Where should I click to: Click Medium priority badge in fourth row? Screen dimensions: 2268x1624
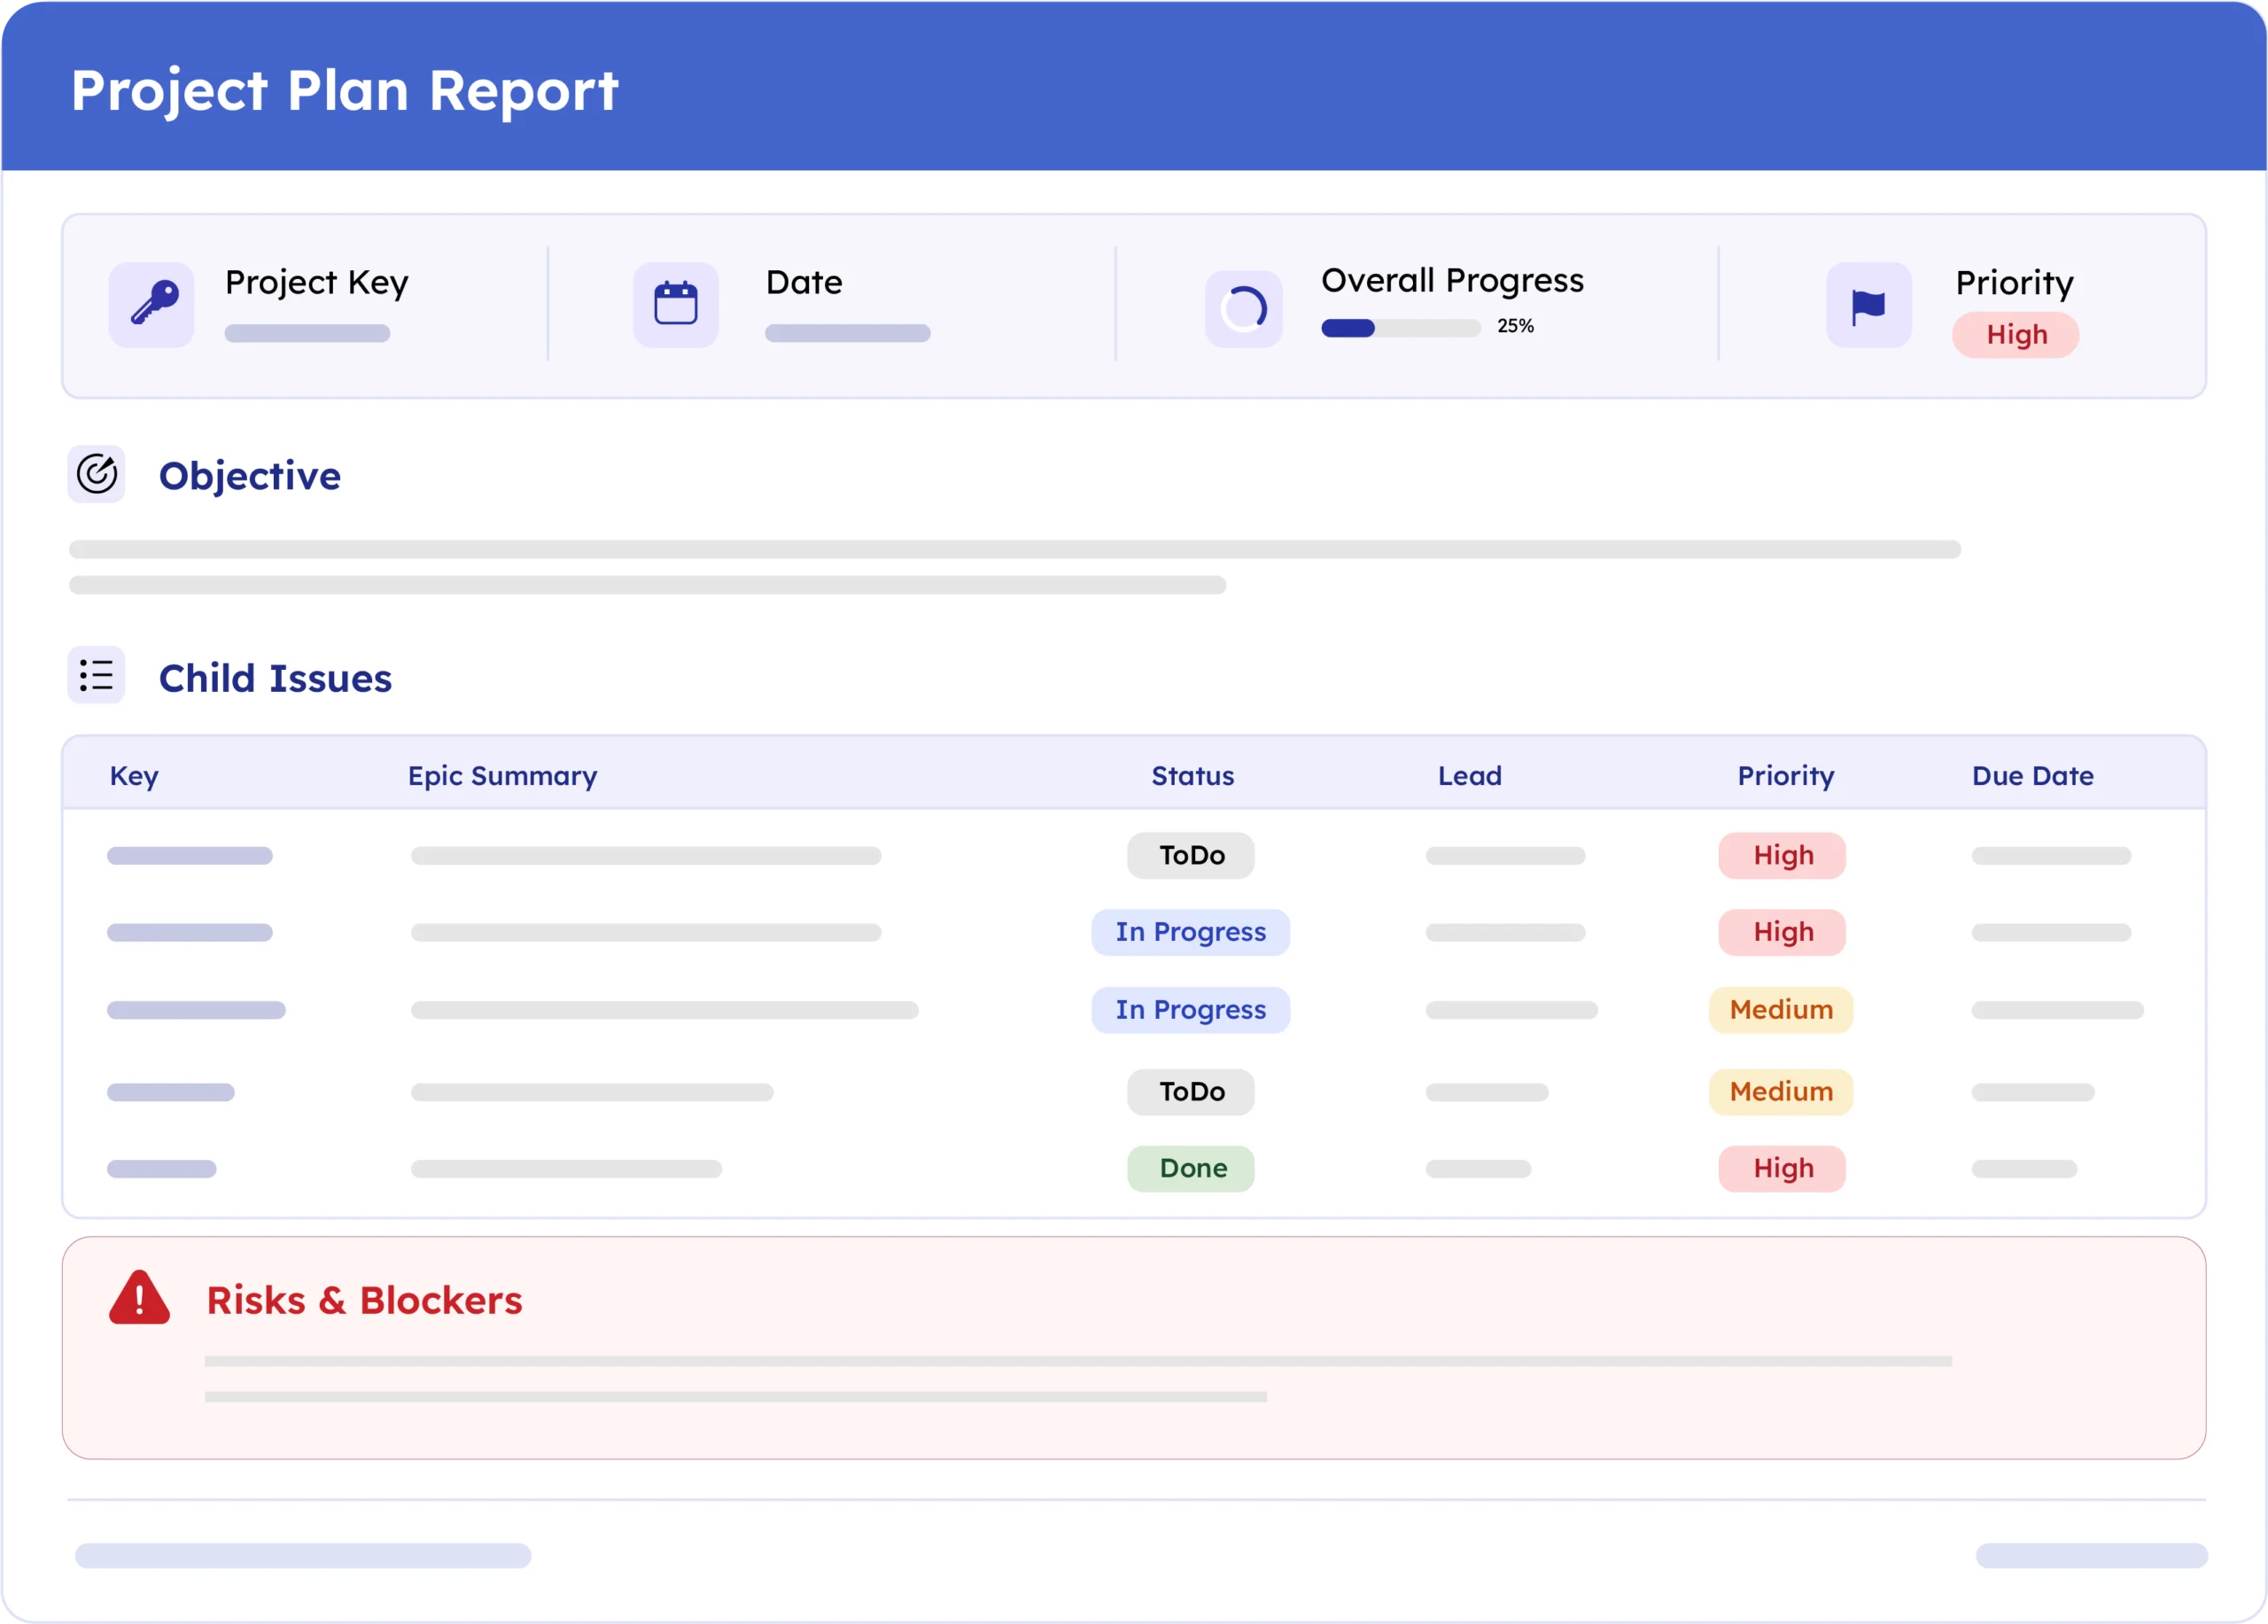coord(1781,1092)
